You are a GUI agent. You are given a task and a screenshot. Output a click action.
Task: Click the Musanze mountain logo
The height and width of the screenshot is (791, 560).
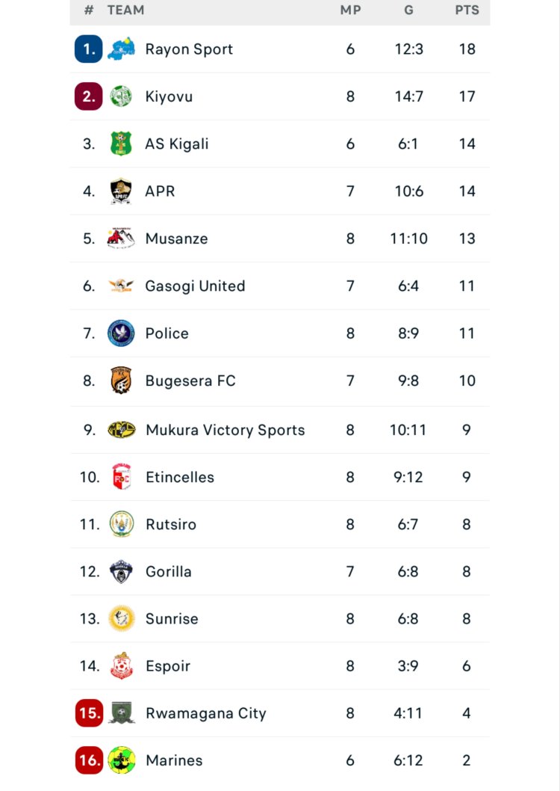click(x=121, y=238)
